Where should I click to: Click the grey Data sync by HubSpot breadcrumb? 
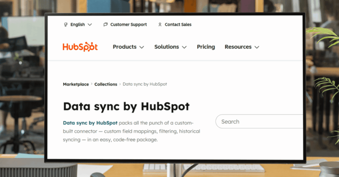point(145,84)
